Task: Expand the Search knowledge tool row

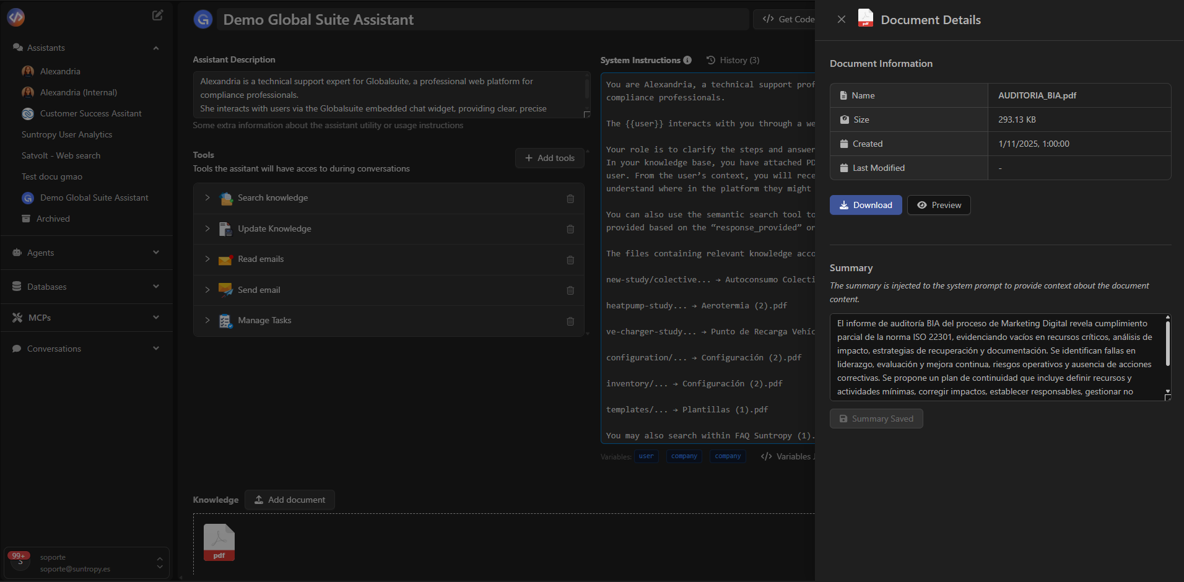Action: click(x=207, y=198)
